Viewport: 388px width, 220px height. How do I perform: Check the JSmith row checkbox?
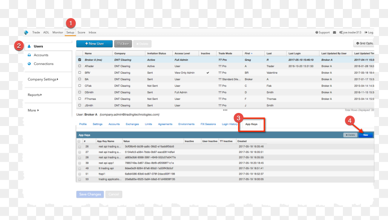tap(79, 105)
